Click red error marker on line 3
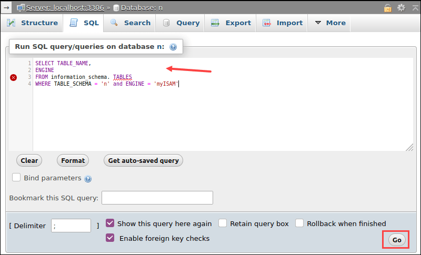The image size is (421, 255). 14,77
